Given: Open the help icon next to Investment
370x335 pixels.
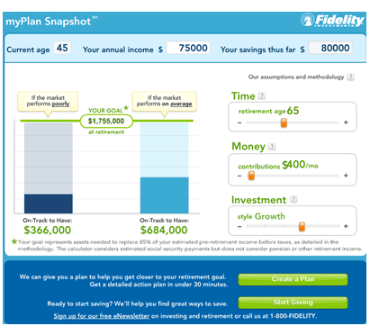Looking at the screenshot, I should pyautogui.click(x=293, y=199).
